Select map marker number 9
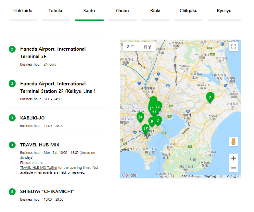Image resolution: width=254 pixels, height=212 pixels. tap(152, 122)
